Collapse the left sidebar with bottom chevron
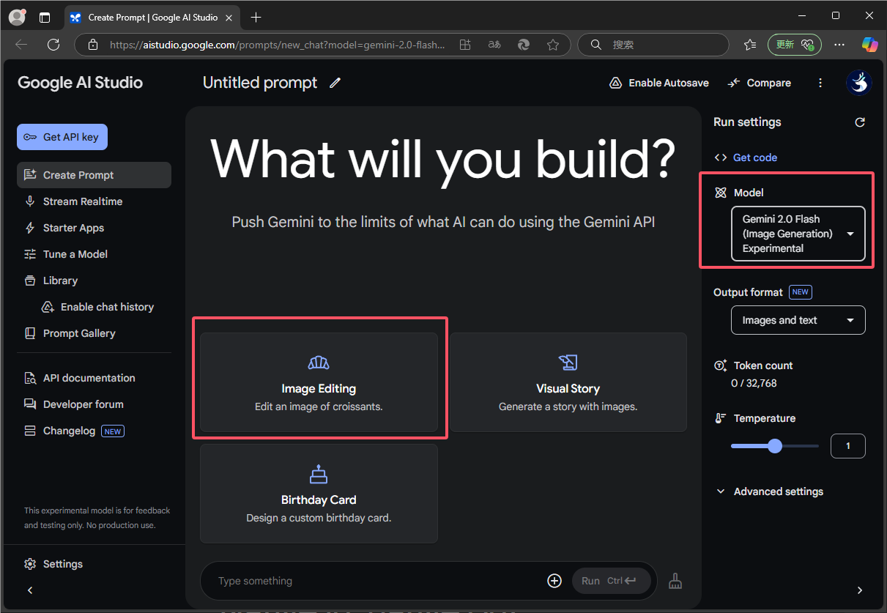This screenshot has width=887, height=613. (30, 590)
